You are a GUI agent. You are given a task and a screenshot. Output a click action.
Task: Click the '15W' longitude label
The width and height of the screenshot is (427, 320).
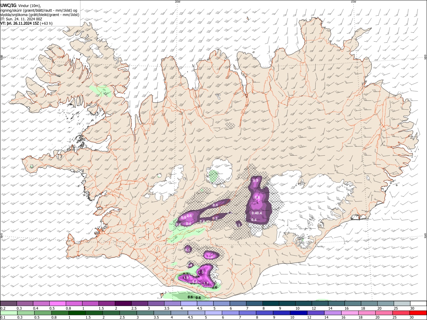point(353,2)
